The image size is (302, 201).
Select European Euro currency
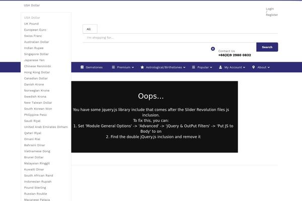click(x=35, y=30)
